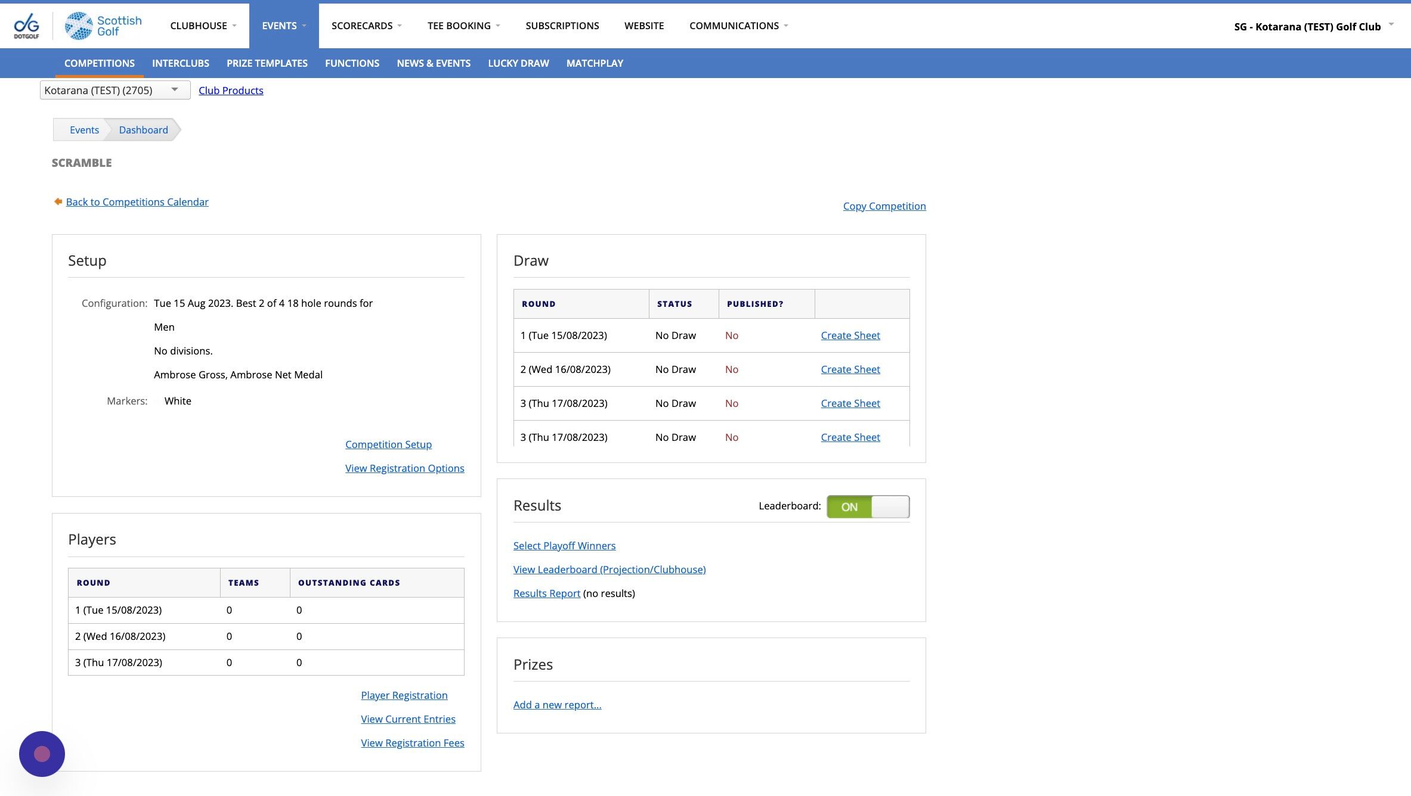Click the Scottish Golf logo

coord(104,26)
